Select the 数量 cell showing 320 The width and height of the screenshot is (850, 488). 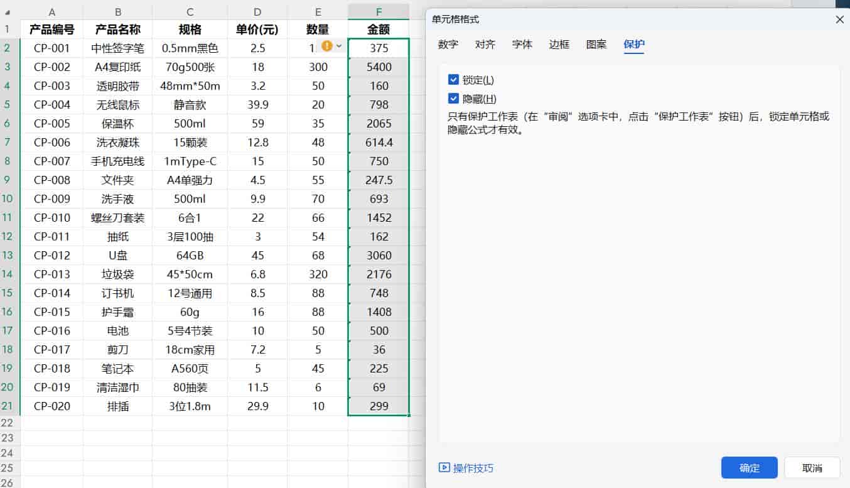coord(318,274)
